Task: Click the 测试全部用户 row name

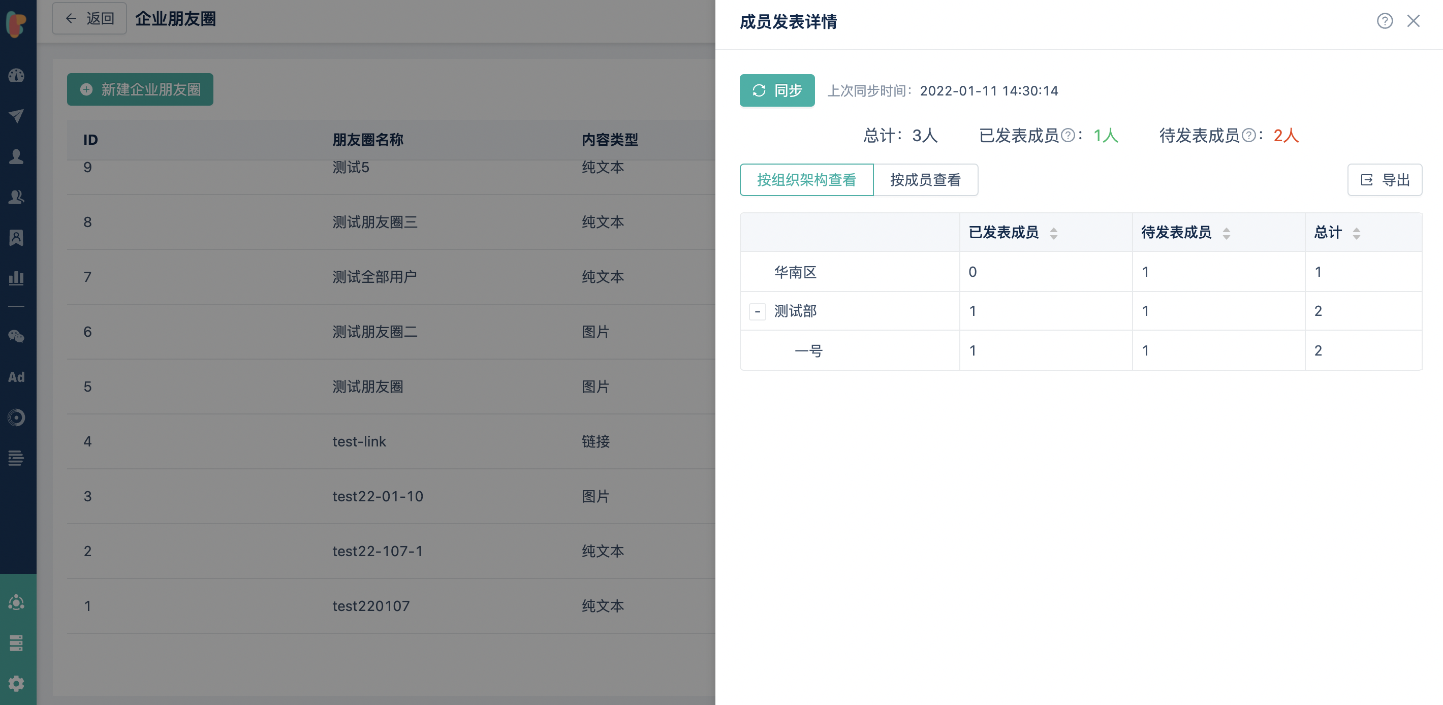Action: (x=375, y=277)
